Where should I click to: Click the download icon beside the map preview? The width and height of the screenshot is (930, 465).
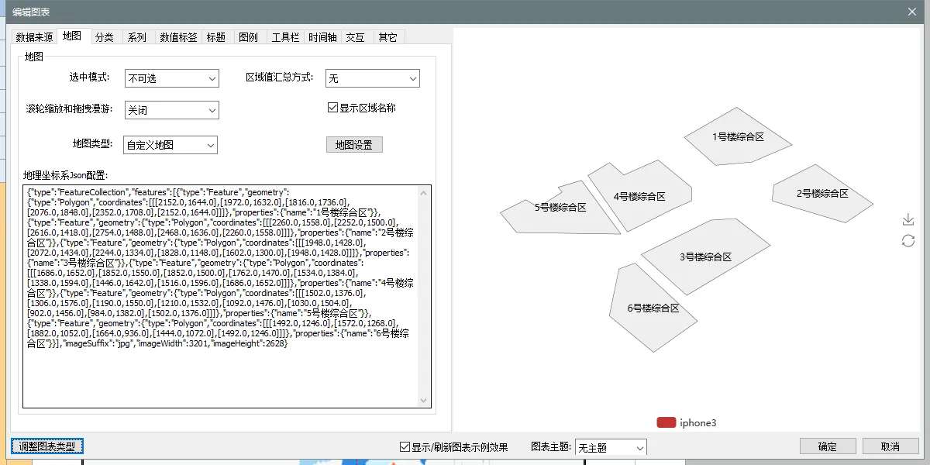tap(908, 220)
